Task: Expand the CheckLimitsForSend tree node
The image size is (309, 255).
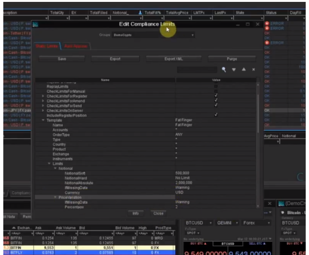Action: 43,106
